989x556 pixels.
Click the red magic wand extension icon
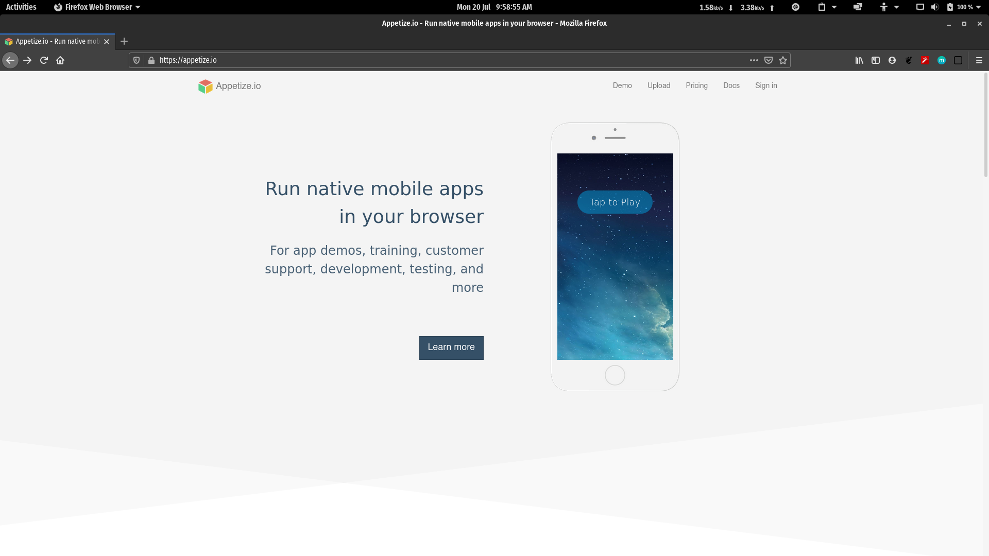pos(925,60)
